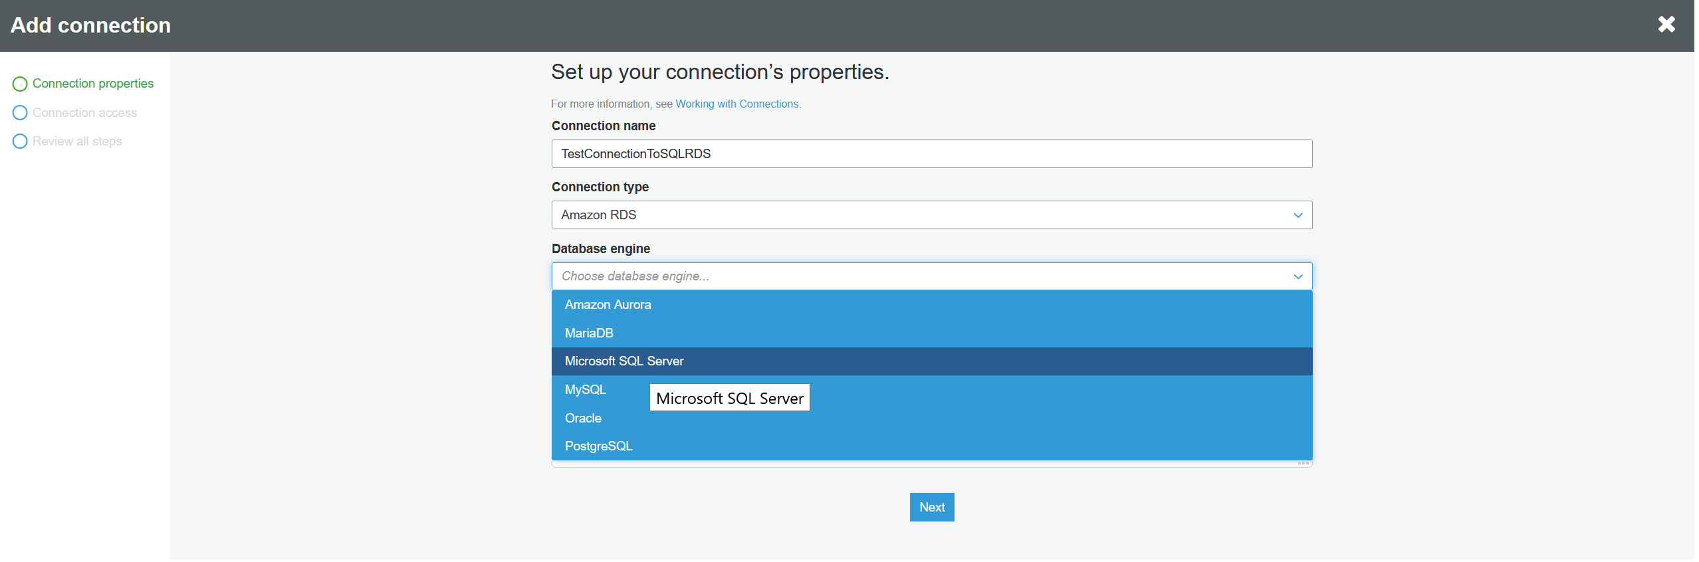Image resolution: width=1699 pixels, height=562 pixels.
Task: Pick MySQL from the engine list
Action: (585, 390)
